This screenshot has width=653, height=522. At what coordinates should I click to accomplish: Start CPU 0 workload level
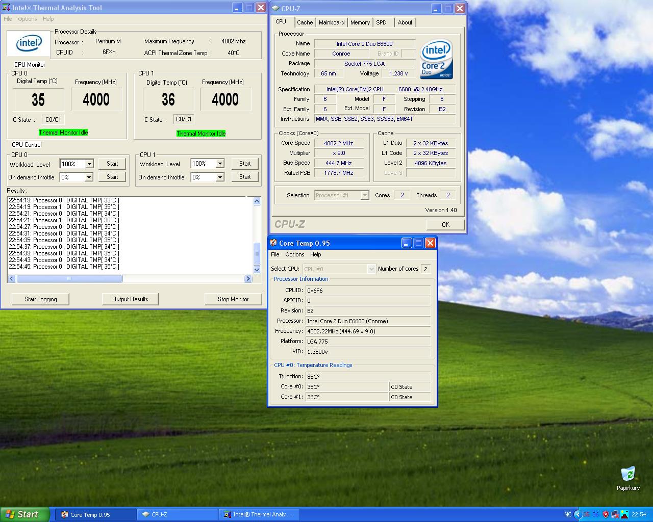click(112, 164)
